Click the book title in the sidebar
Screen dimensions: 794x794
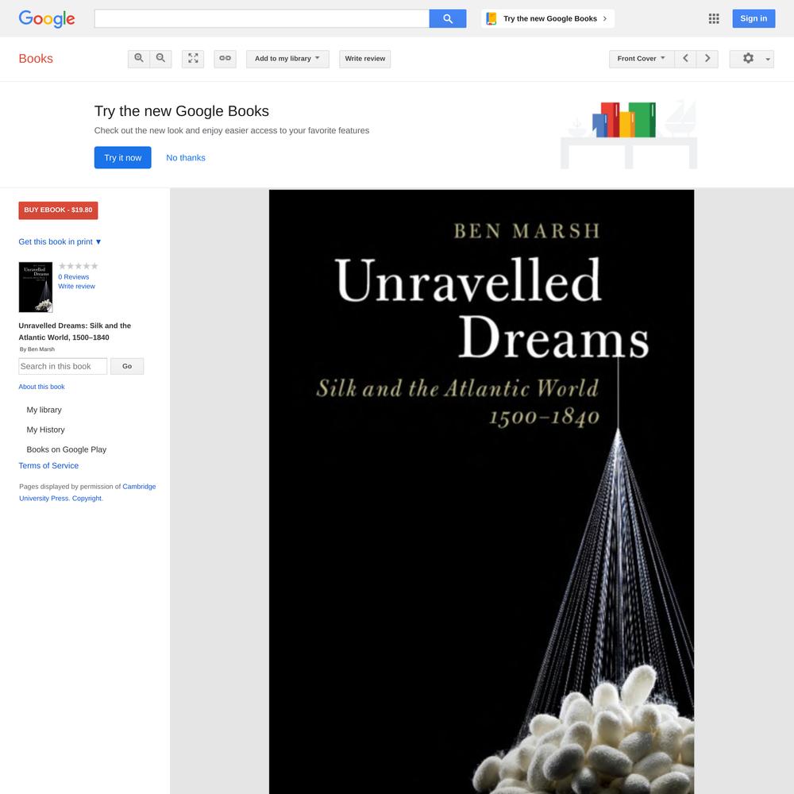tap(75, 331)
